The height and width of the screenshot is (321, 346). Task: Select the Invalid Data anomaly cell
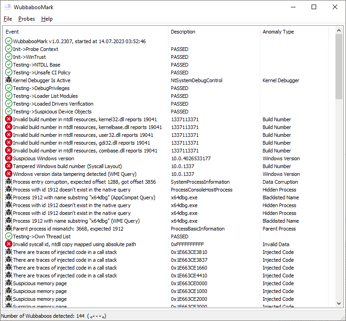(x=276, y=244)
